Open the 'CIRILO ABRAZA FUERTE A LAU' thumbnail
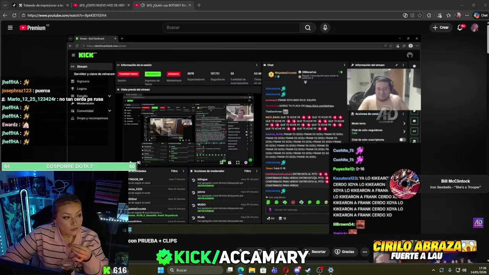489x275 pixels. (x=425, y=252)
